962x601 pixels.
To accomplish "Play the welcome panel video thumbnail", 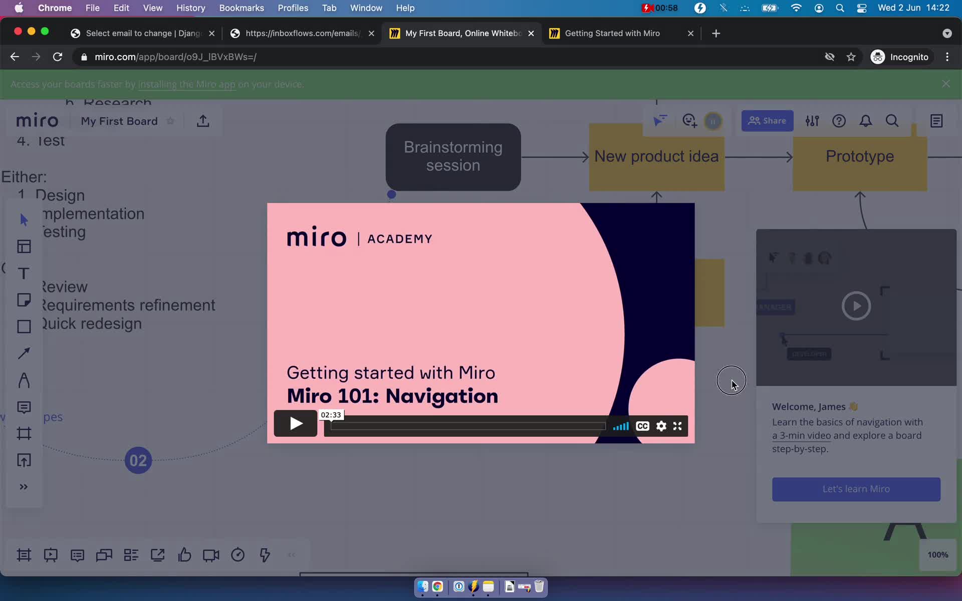I will [x=856, y=306].
